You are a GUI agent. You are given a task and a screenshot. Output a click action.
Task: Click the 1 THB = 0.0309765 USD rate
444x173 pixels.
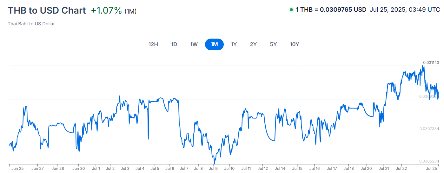331,10
